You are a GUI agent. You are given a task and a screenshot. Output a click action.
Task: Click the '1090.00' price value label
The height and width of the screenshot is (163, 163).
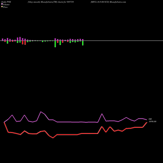click(153, 122)
